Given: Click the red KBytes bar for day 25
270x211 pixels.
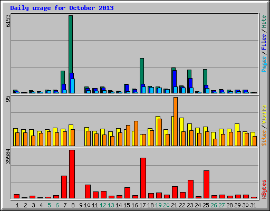Looking at the screenshot, I should pos(206,184).
